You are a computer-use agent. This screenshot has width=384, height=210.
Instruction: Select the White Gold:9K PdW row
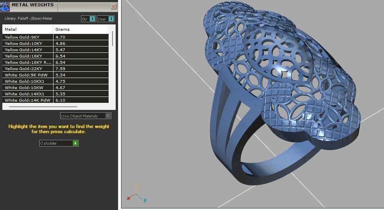pos(55,75)
